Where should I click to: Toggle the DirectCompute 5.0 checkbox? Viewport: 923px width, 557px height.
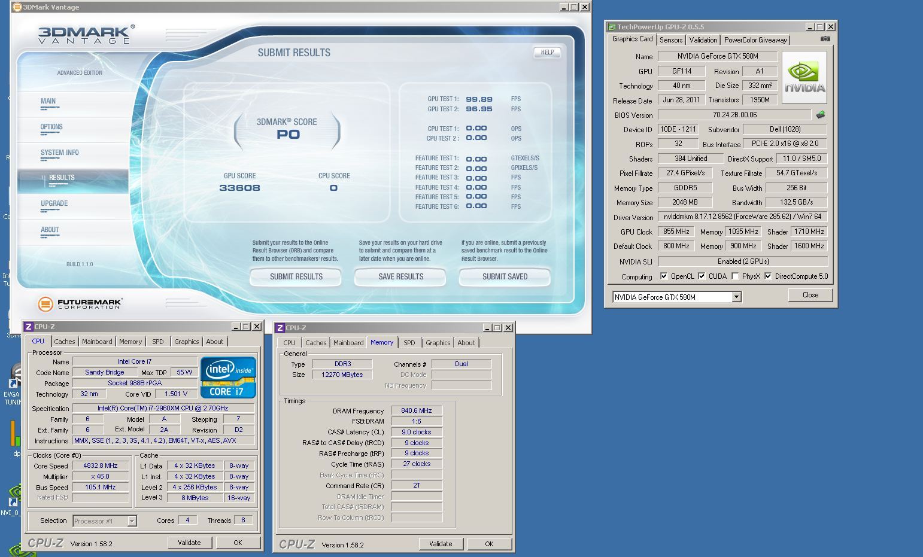(x=768, y=276)
